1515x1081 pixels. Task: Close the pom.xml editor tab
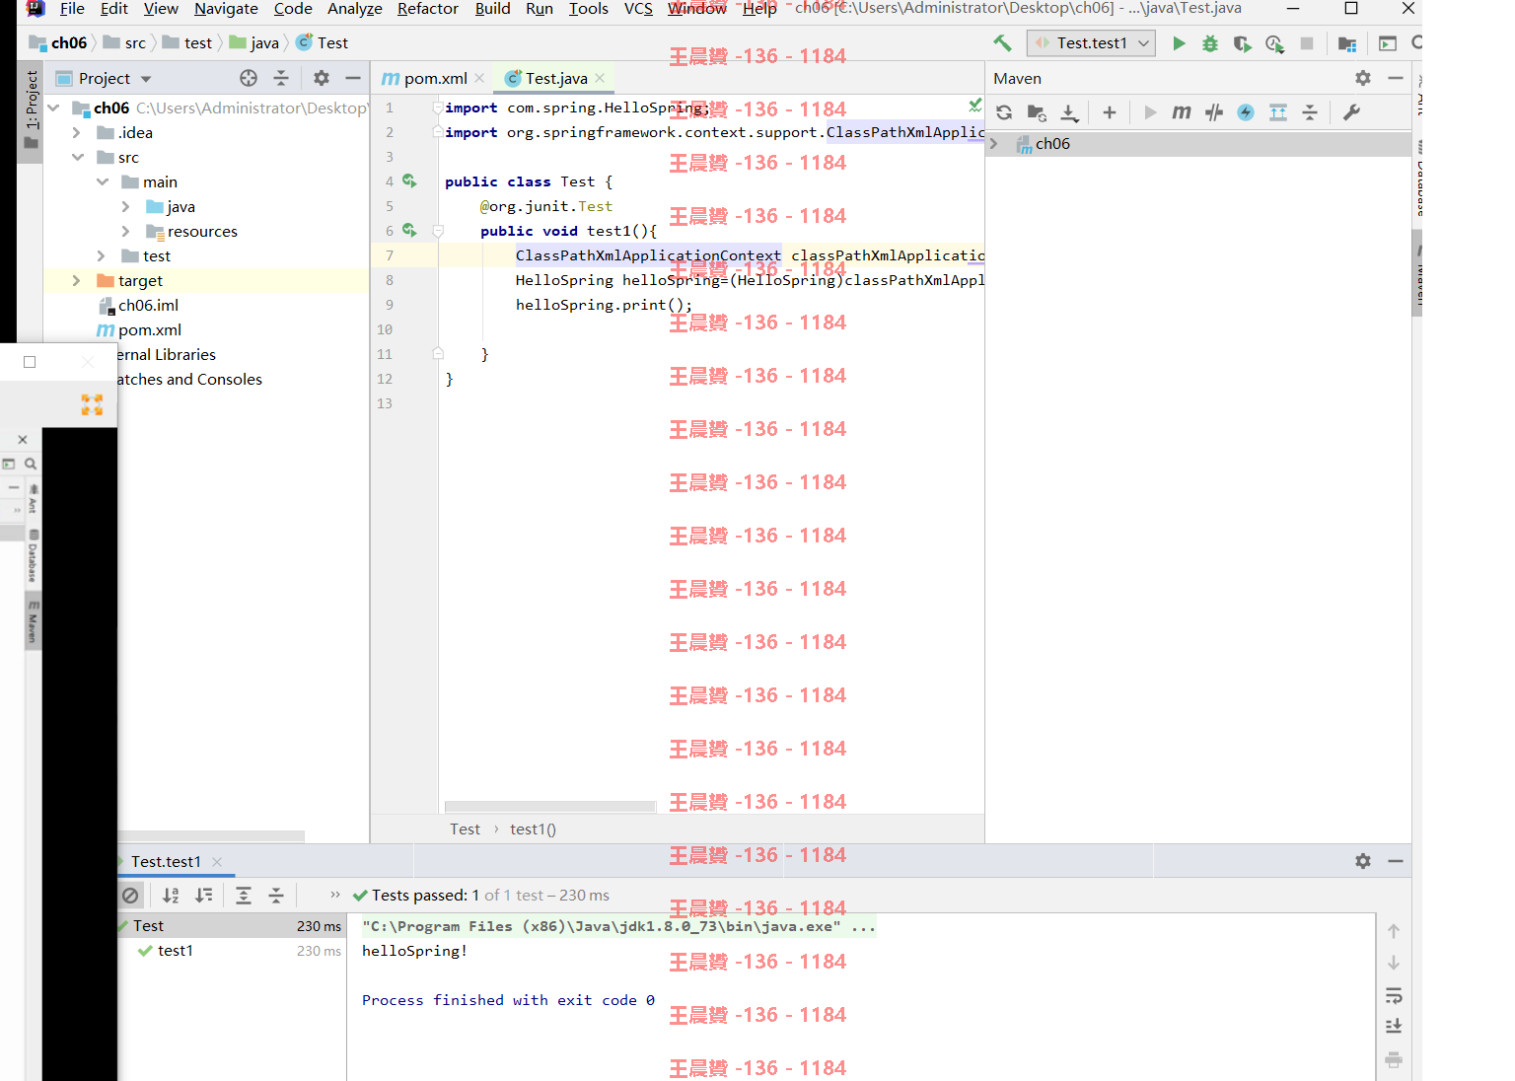(479, 78)
